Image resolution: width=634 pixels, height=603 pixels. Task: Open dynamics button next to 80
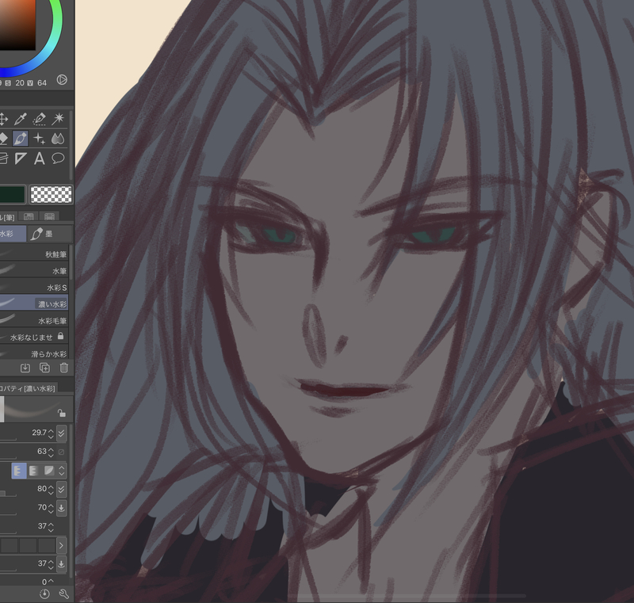pos(62,489)
